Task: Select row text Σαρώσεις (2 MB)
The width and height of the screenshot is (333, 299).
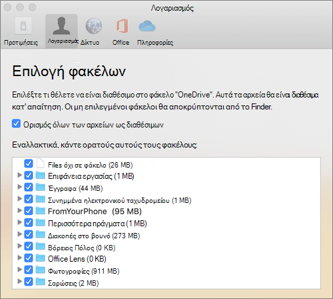Action: (73, 283)
